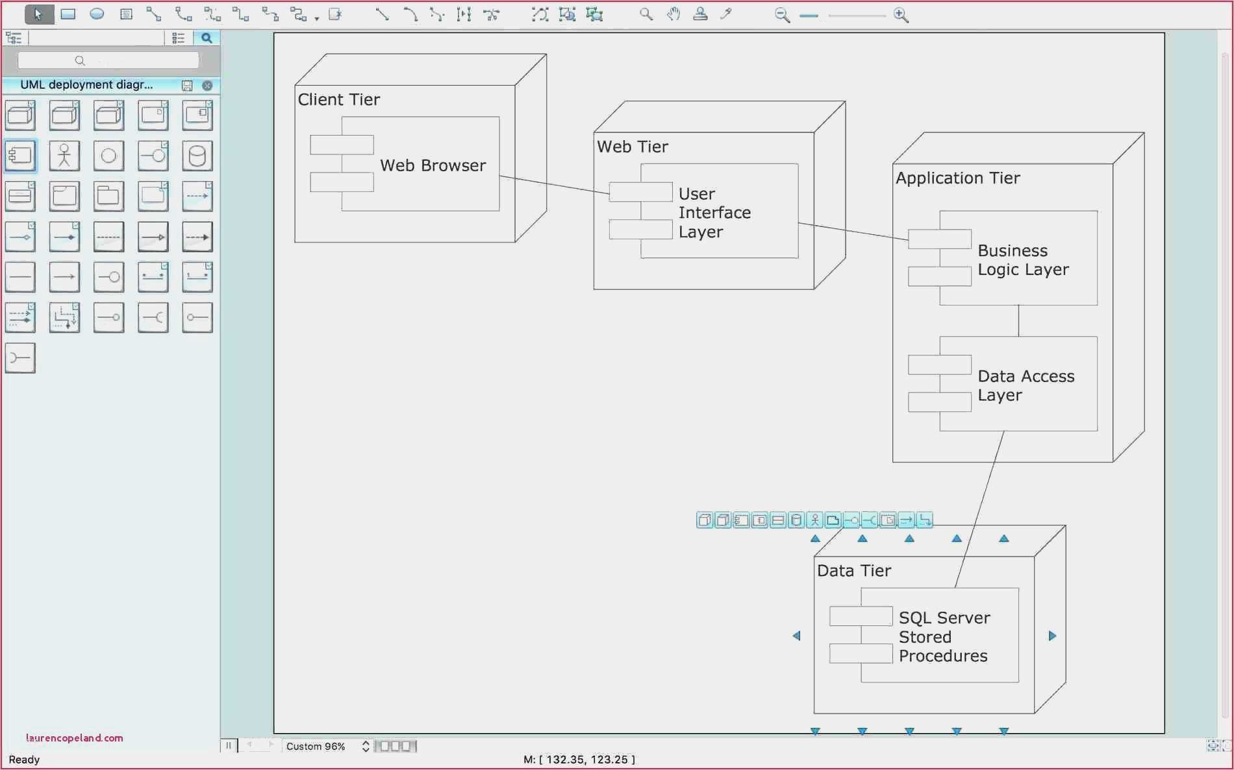Select the Application Tier node label

tap(957, 178)
